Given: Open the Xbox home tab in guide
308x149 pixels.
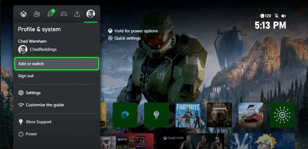Looking at the screenshot, I should coord(23,14).
